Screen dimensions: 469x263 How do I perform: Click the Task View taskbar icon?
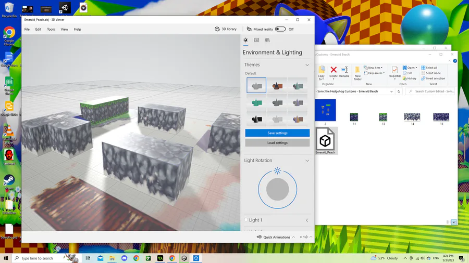coord(88,258)
